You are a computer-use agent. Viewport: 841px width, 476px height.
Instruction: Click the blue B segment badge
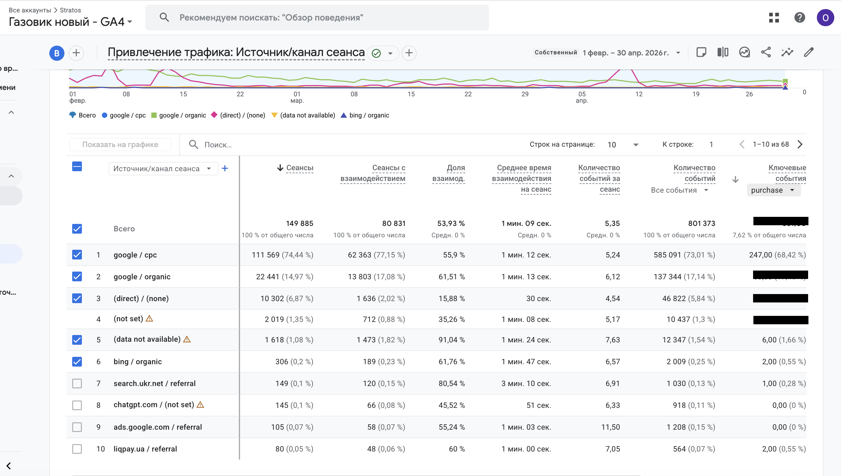[57, 53]
